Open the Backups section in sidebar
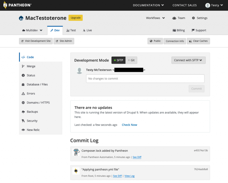This screenshot has width=228, height=183. 41,112
